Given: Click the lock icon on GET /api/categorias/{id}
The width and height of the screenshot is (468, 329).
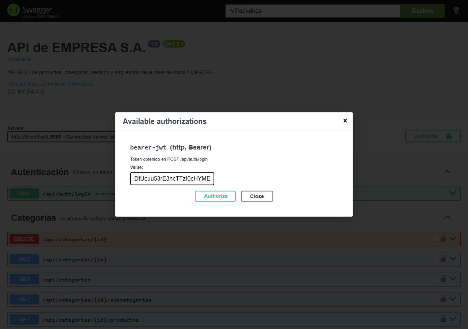Looking at the screenshot, I should coord(443,259).
